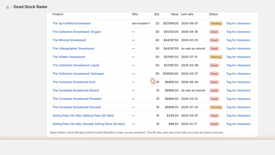Click Slowing badge on Complete Snowboard (Sunset) row
The height and width of the screenshot is (155, 275).
click(216, 107)
